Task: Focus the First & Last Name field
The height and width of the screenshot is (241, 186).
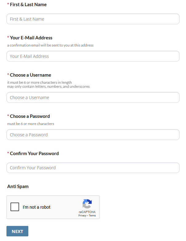Action: [x=93, y=19]
